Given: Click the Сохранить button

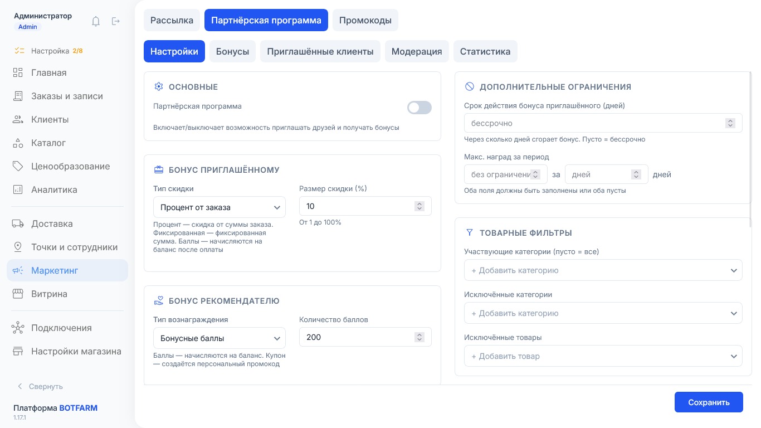Looking at the screenshot, I should (709, 402).
